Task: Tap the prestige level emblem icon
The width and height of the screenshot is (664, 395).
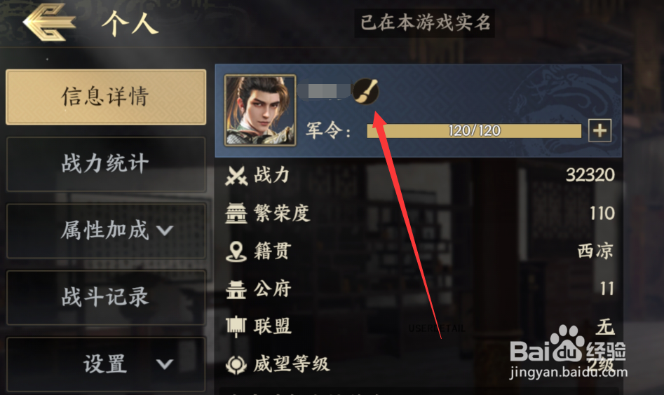Action: (236, 364)
